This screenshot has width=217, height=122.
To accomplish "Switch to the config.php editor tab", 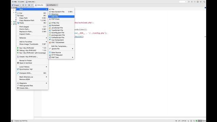I will [52, 5].
